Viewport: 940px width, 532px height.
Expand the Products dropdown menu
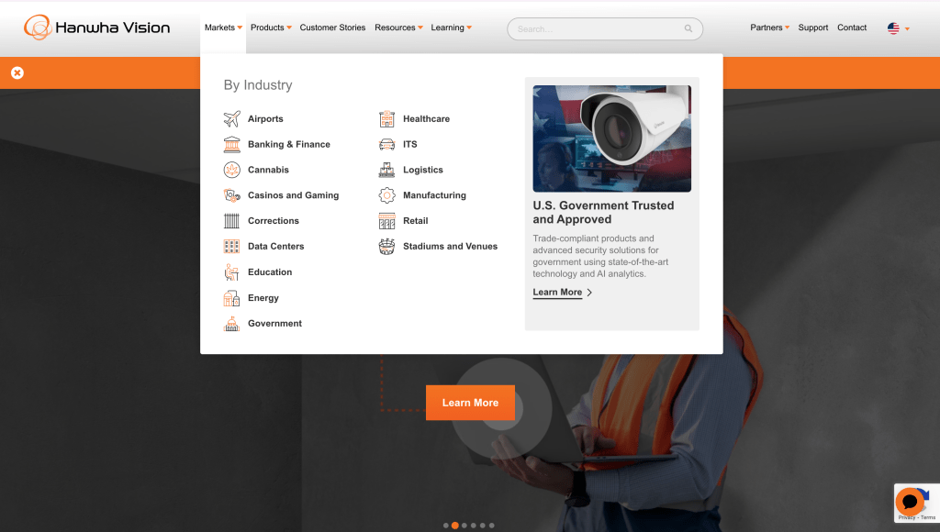271,28
